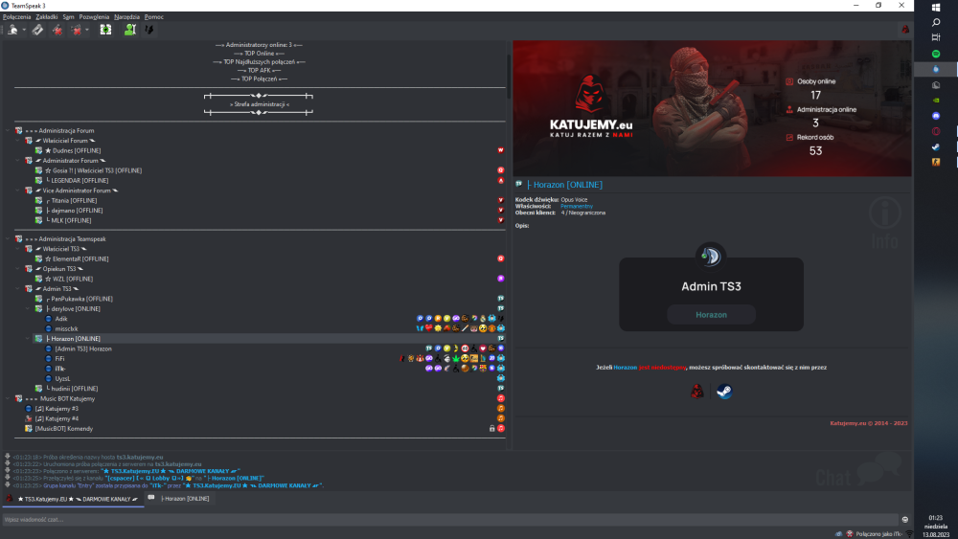Collapse the Horazon [ONLINE] channel

click(28, 339)
